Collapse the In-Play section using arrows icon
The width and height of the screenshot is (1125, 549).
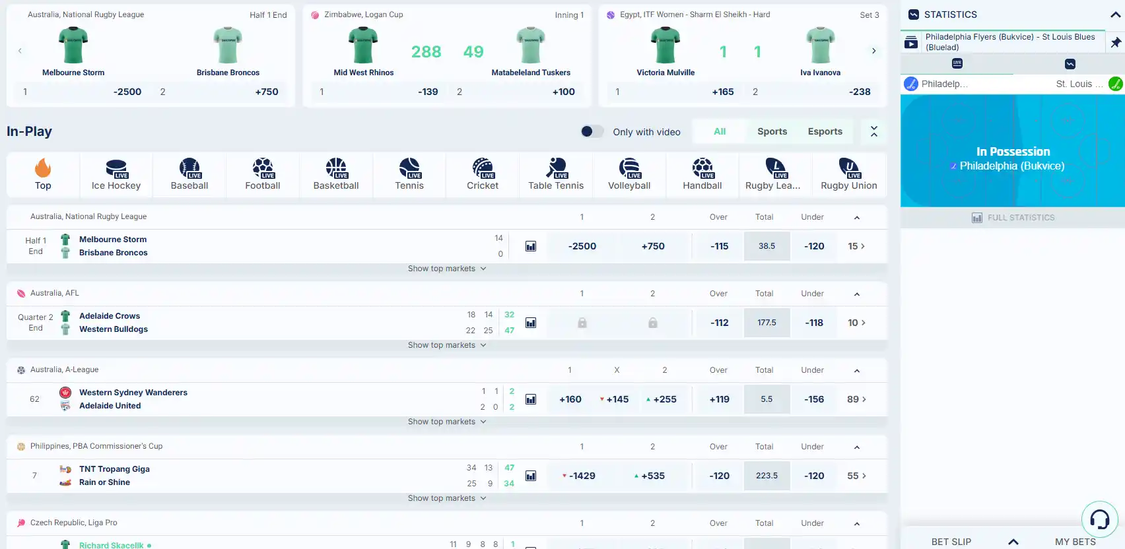tap(874, 131)
